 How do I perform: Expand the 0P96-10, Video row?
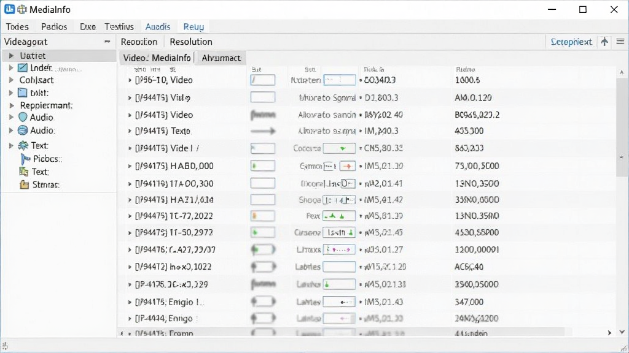pyautogui.click(x=130, y=80)
